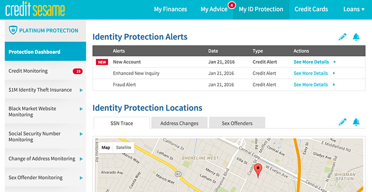Screen dimensions: 372x192
Task: Expand Sex Offender Monitoring sidebar arrow
Action: click(81, 178)
